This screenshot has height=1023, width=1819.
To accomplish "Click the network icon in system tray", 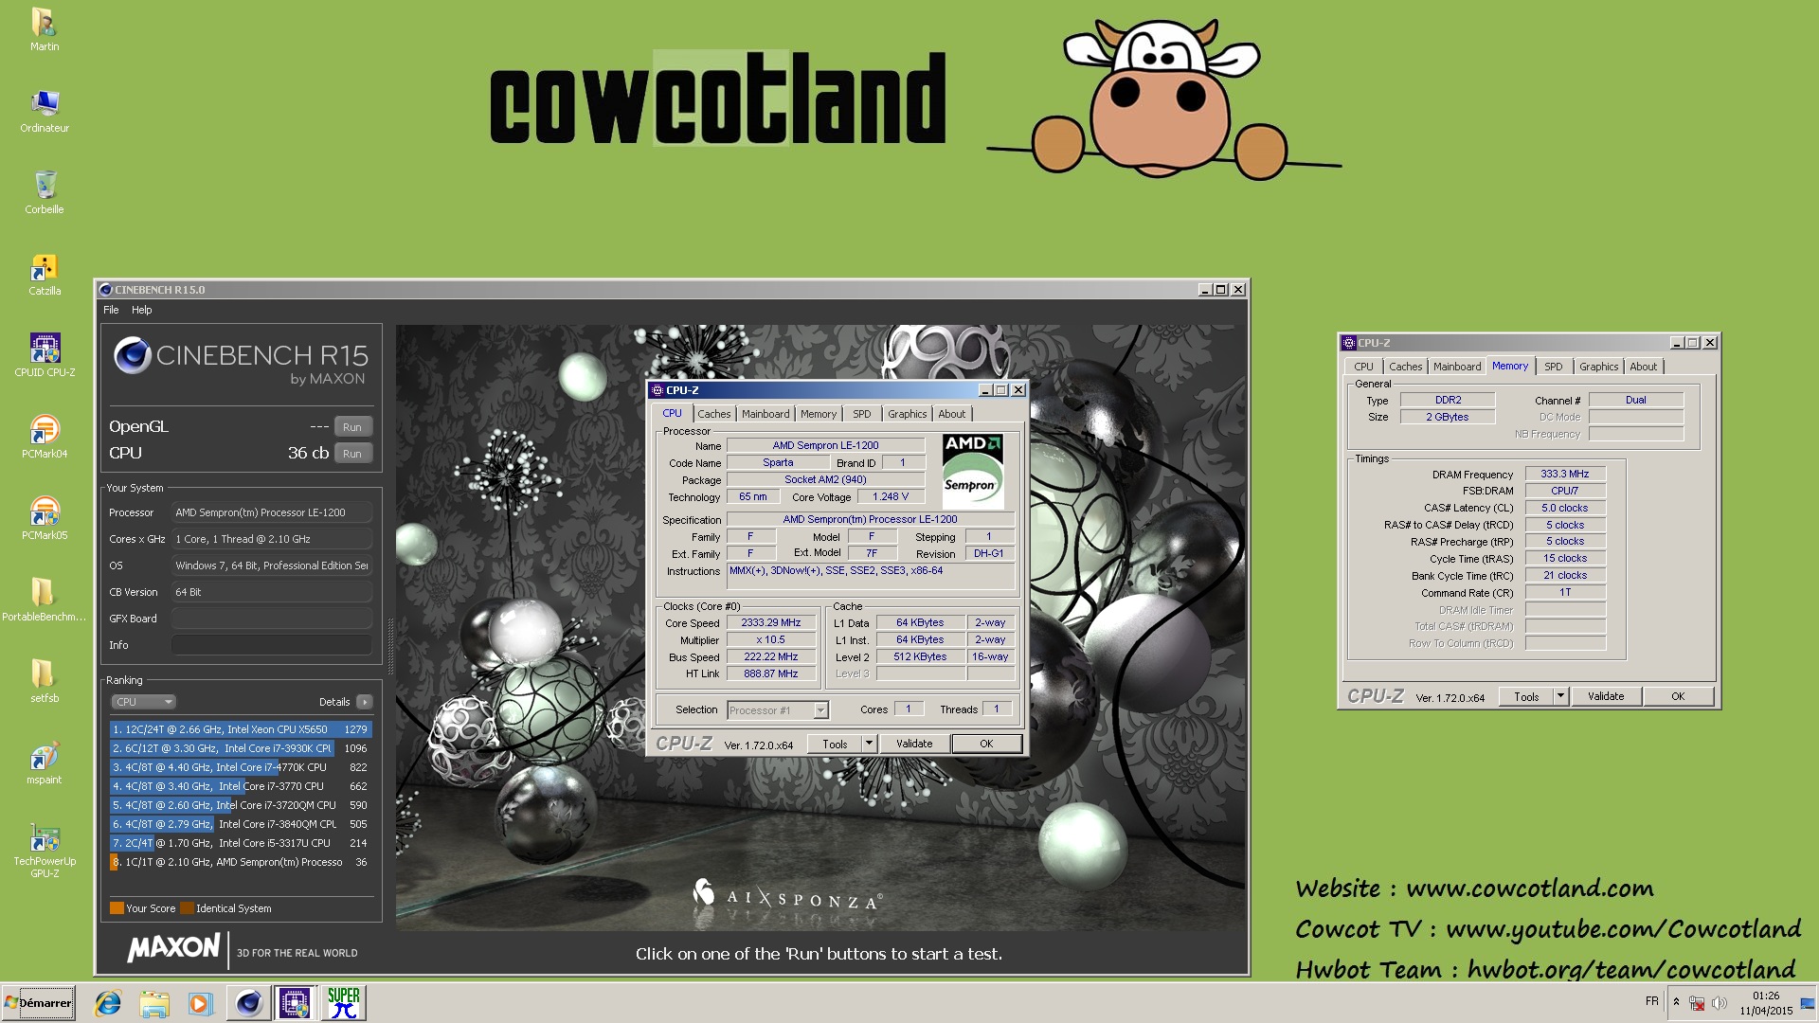I will point(1697,1003).
